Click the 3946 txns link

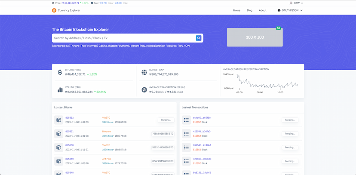click(107, 136)
